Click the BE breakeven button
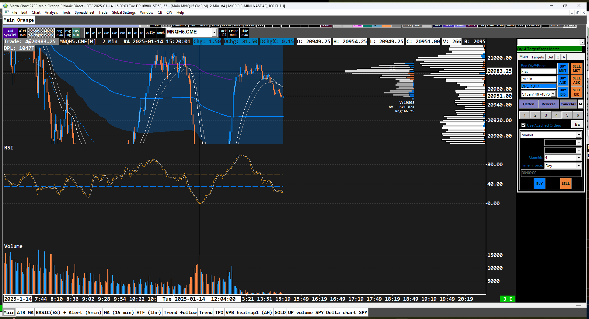This screenshot has height=319, width=589. click(x=577, y=124)
